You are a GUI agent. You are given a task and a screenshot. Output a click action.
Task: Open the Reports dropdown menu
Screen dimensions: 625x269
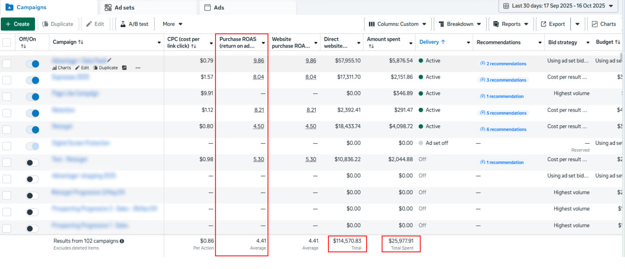(x=511, y=24)
